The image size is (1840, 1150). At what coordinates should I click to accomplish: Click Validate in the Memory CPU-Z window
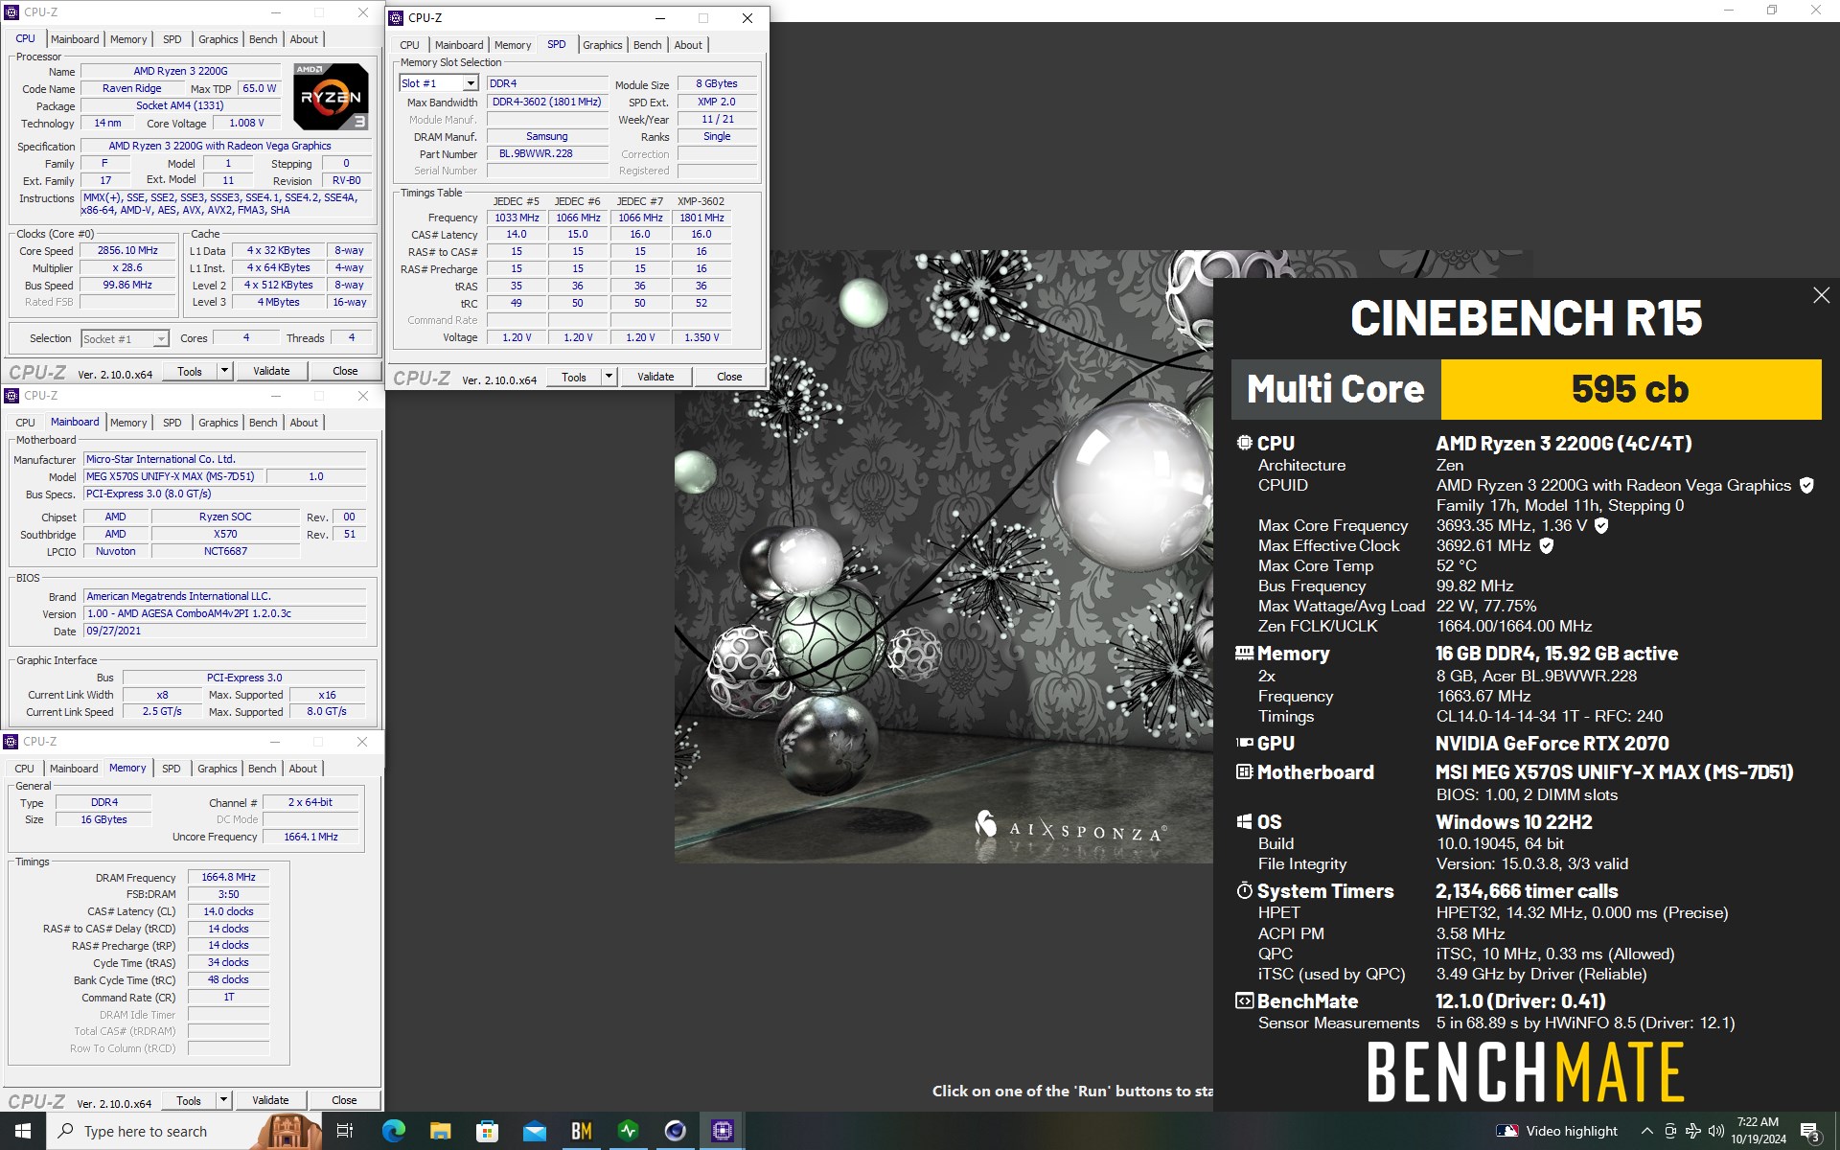tap(270, 1100)
